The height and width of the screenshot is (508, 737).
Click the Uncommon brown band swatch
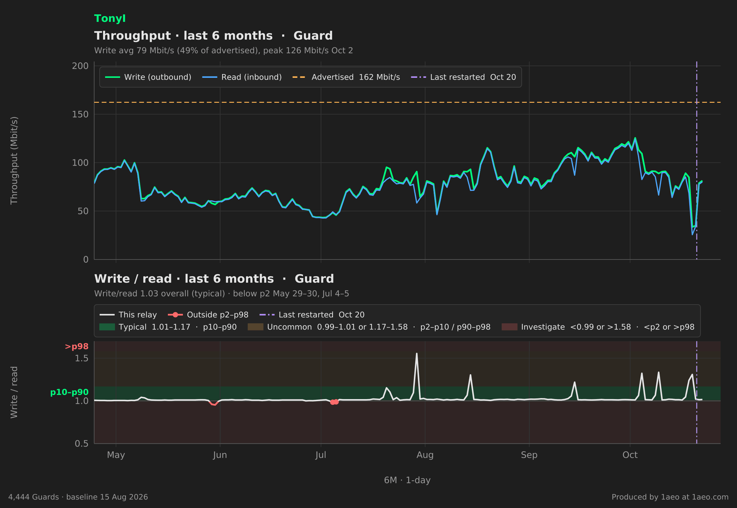click(256, 327)
